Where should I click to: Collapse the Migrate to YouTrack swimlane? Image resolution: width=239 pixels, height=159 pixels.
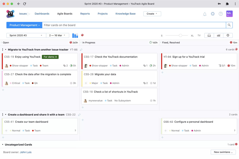tap(6, 50)
